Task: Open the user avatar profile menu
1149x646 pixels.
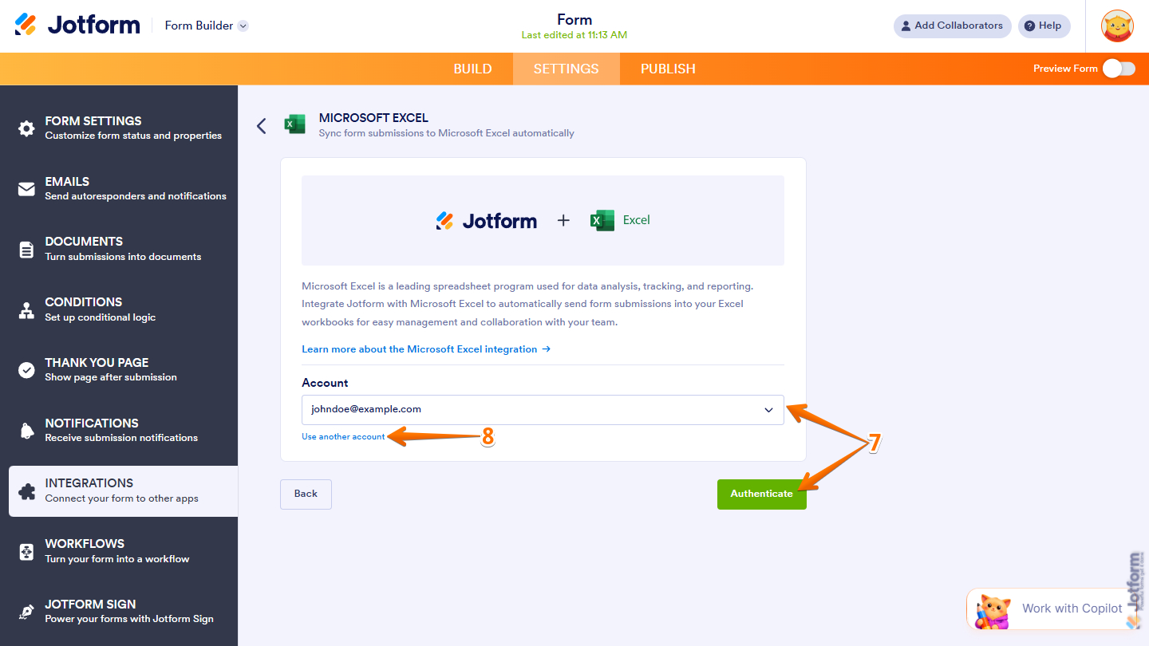Action: coord(1117,26)
